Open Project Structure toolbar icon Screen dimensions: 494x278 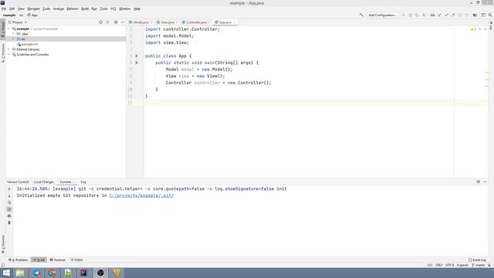(x=475, y=15)
